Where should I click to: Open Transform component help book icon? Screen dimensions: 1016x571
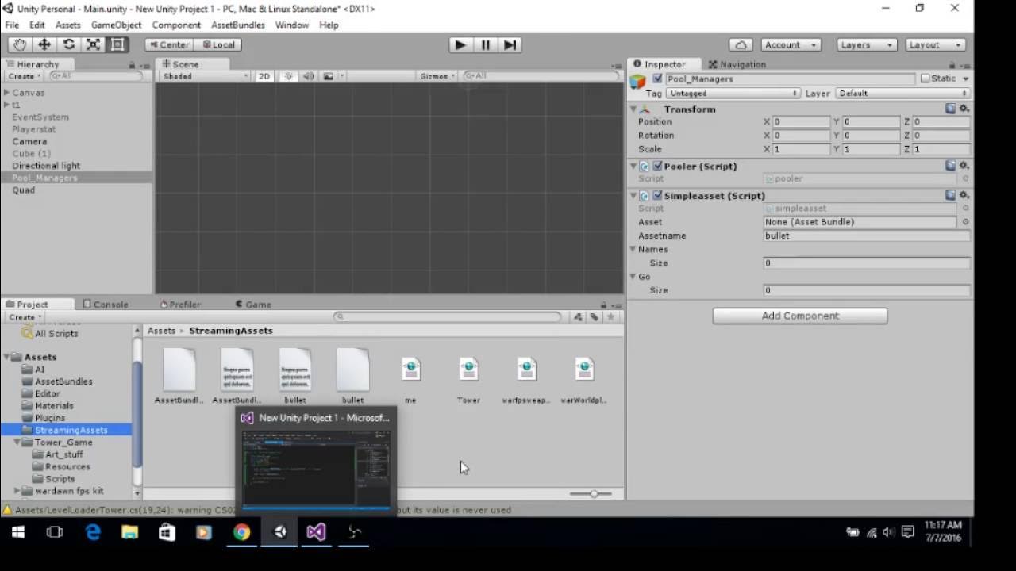(x=950, y=109)
